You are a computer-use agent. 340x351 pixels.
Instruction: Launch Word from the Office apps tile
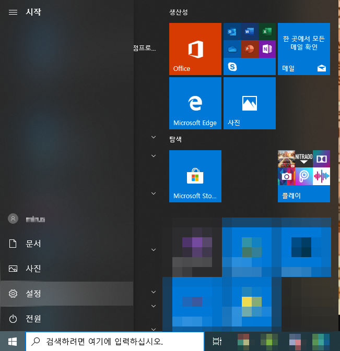click(x=250, y=32)
